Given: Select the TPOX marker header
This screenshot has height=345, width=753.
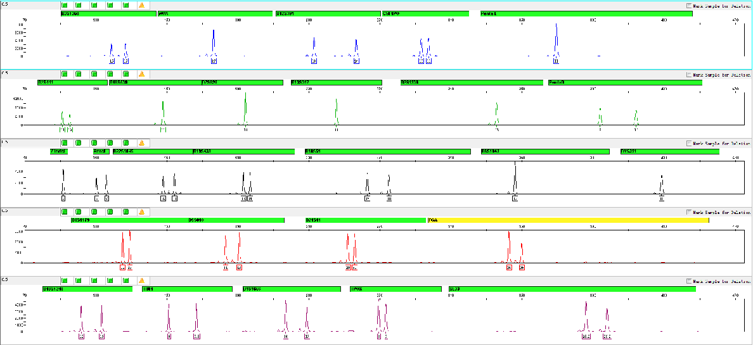Looking at the screenshot, I should (x=396, y=289).
